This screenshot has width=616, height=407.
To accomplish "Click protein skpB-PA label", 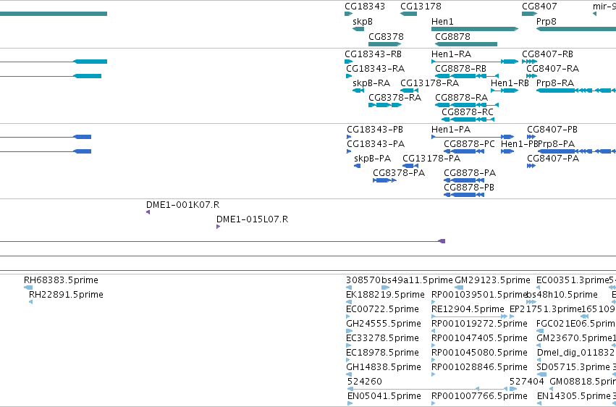I will (x=373, y=159).
